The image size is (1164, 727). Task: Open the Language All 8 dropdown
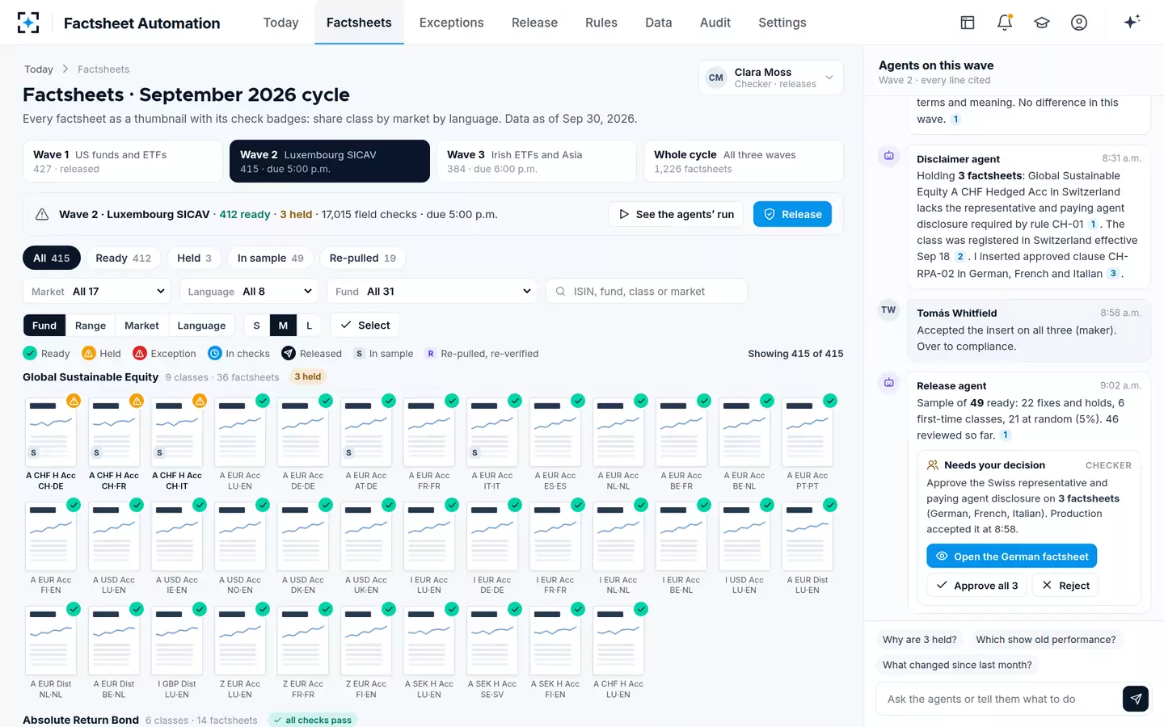(250, 292)
